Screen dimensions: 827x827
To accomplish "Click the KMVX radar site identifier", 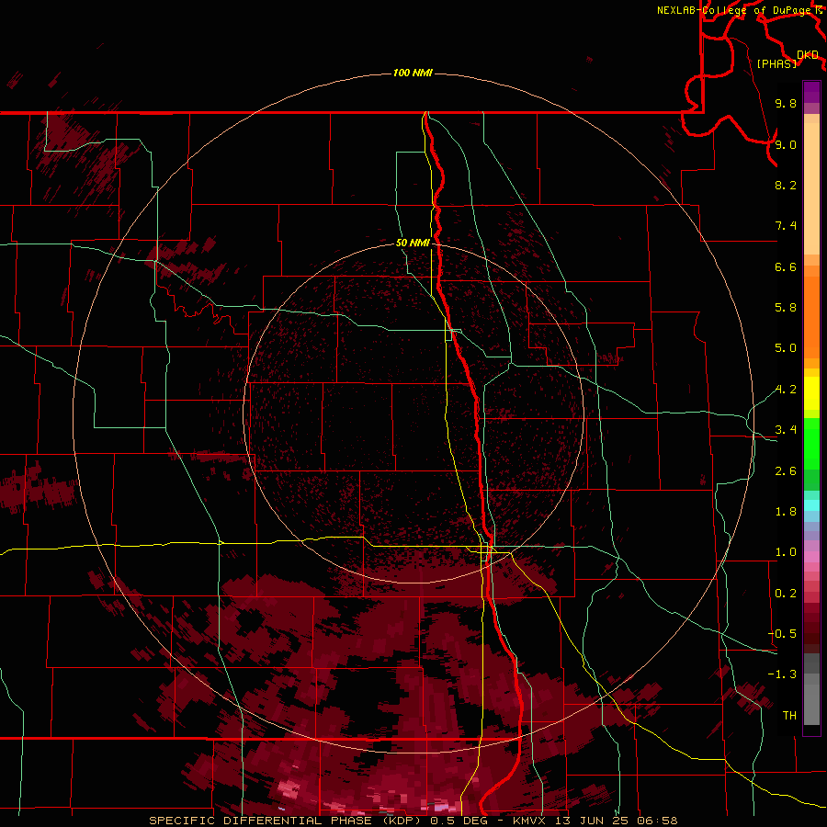I will [528, 821].
